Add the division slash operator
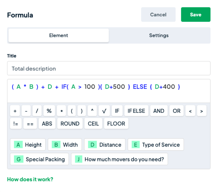This screenshot has height=195, width=218. coord(37,111)
